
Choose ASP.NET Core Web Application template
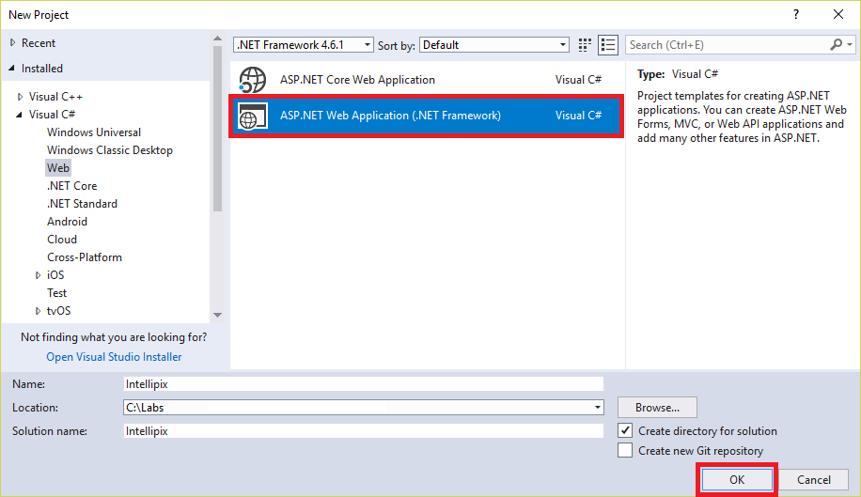[426, 80]
